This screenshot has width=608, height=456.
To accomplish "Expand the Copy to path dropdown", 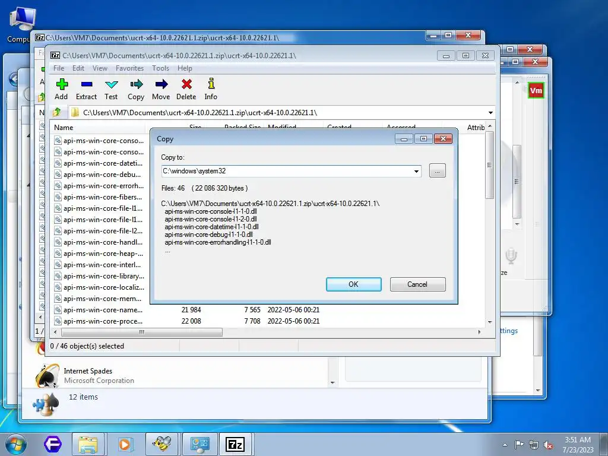I will point(416,171).
